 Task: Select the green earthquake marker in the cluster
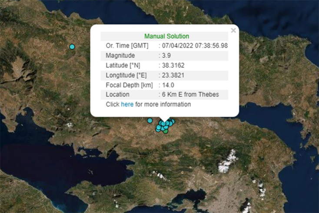coord(166,131)
